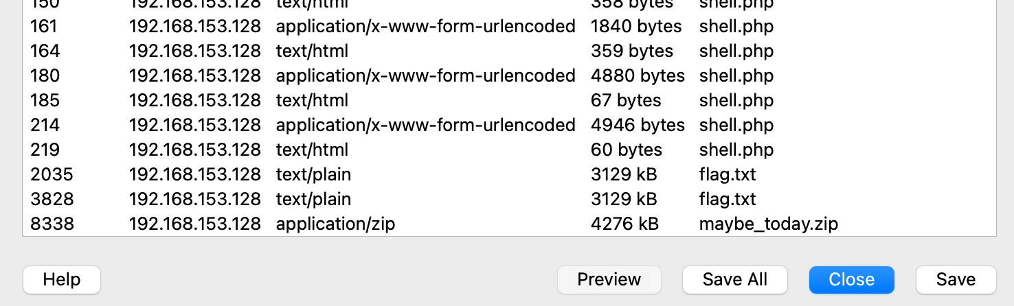The width and height of the screenshot is (1014, 306).
Task: Select the packet 161 row
Action: click(x=45, y=27)
